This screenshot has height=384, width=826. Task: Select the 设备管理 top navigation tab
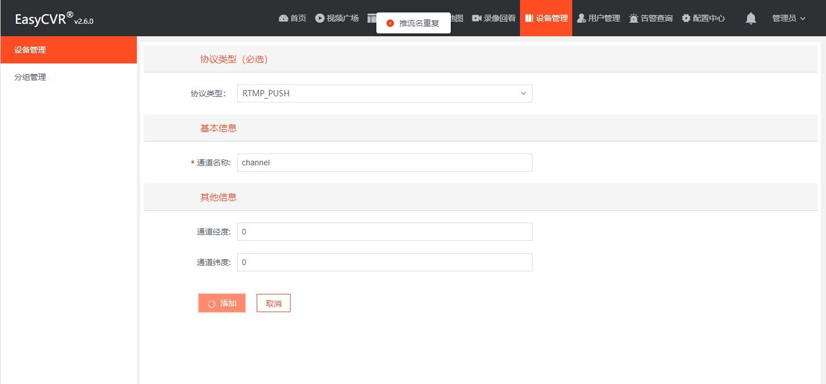coord(546,18)
